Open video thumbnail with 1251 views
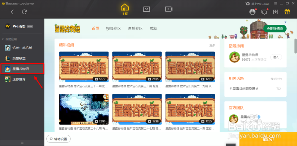This screenshot has width=297, height=146. click(190, 67)
